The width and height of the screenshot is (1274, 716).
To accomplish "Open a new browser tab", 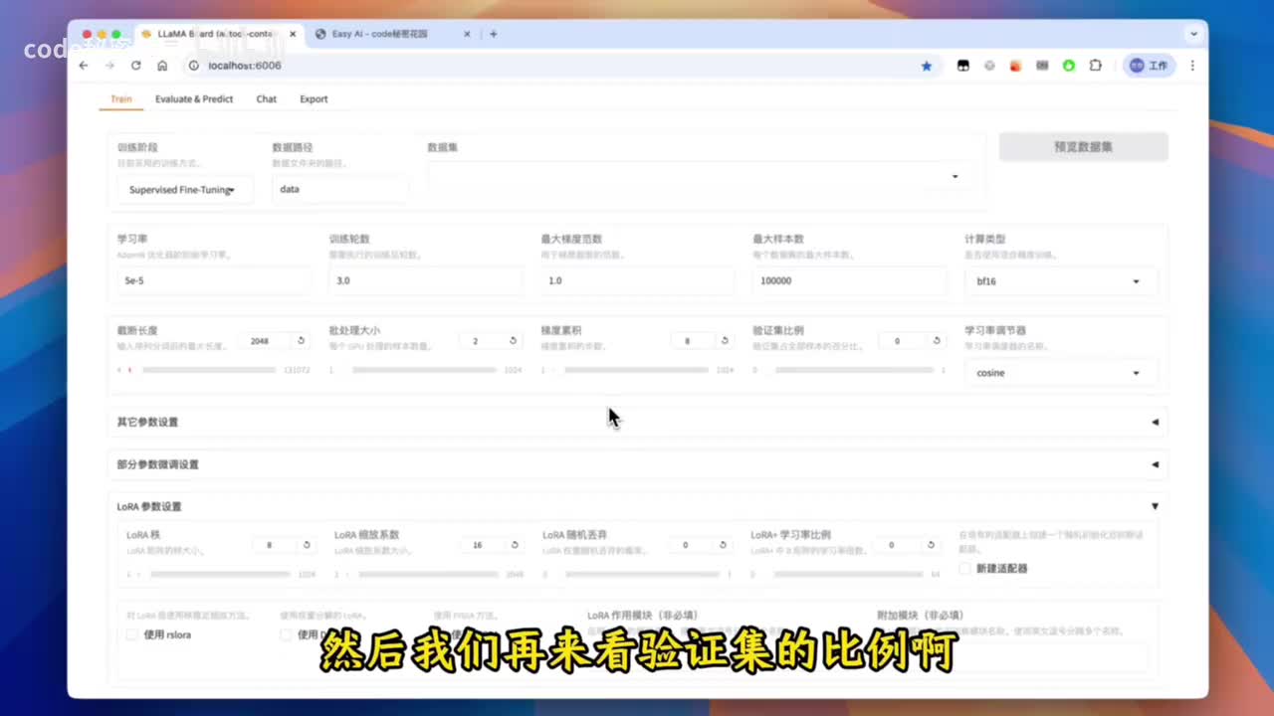I will click(x=493, y=34).
